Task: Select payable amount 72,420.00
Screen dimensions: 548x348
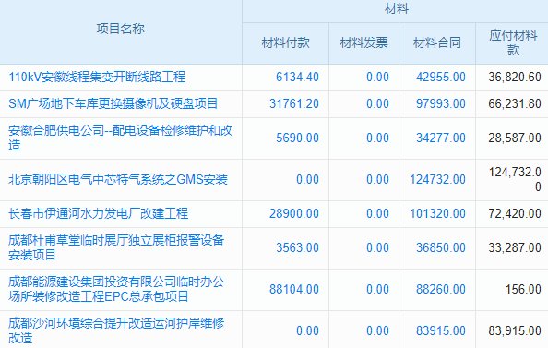Action: pos(515,213)
